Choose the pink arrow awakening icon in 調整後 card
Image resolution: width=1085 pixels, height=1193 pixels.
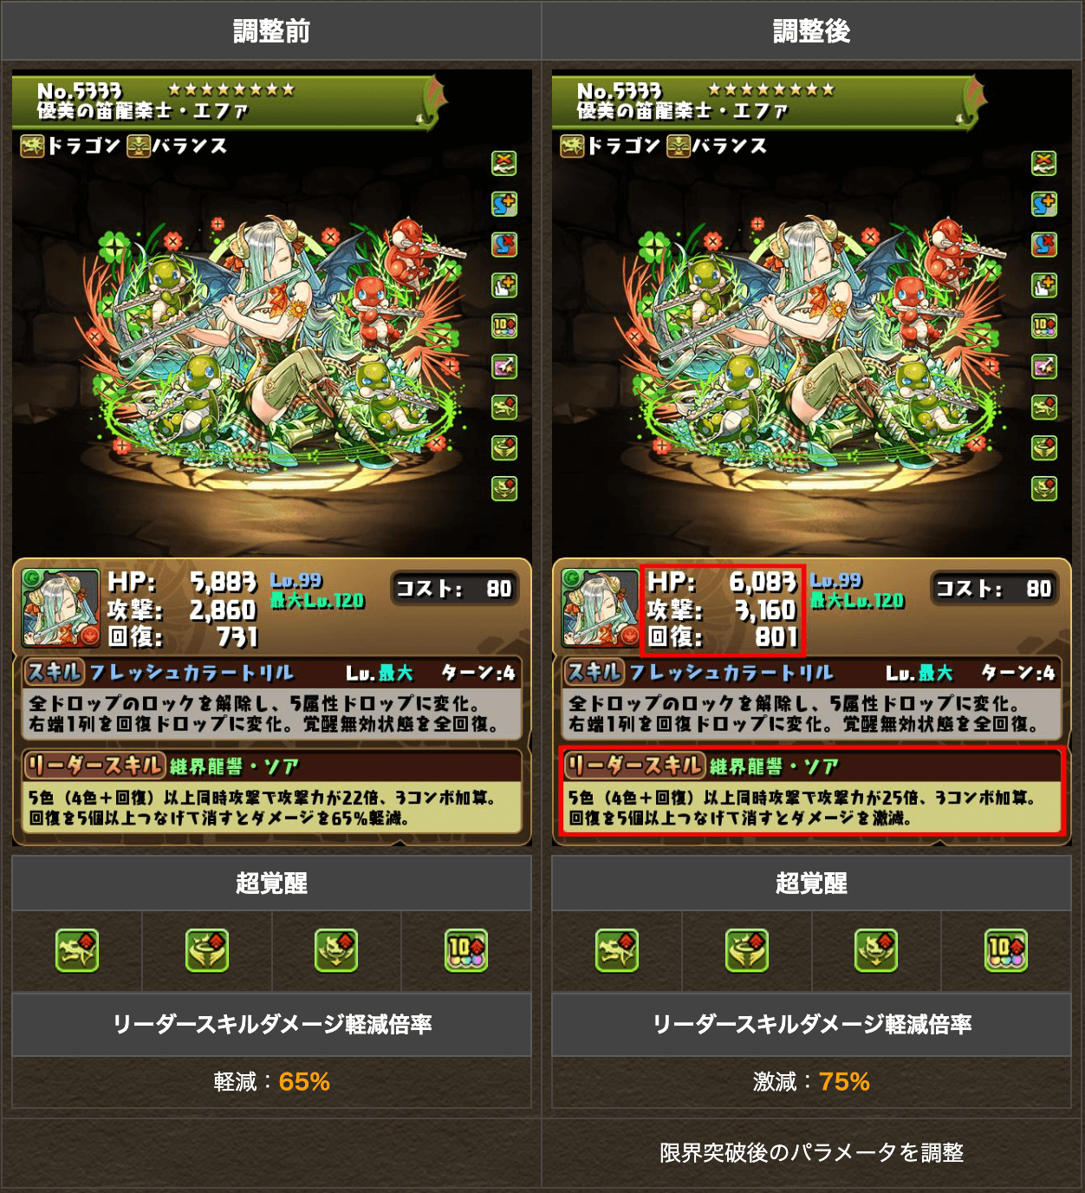[x=1044, y=367]
